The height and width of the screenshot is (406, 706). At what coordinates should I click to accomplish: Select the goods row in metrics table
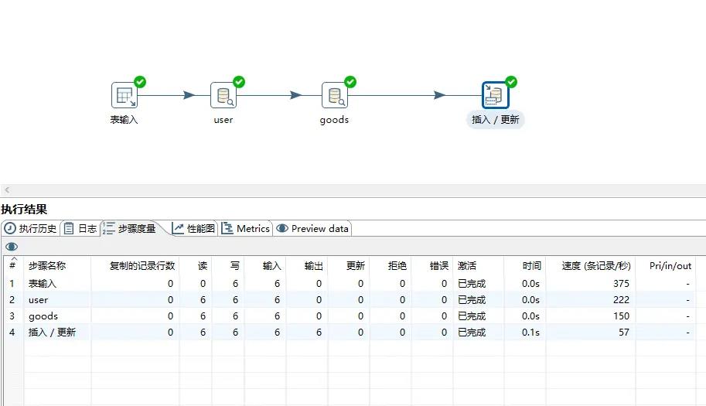(x=43, y=316)
